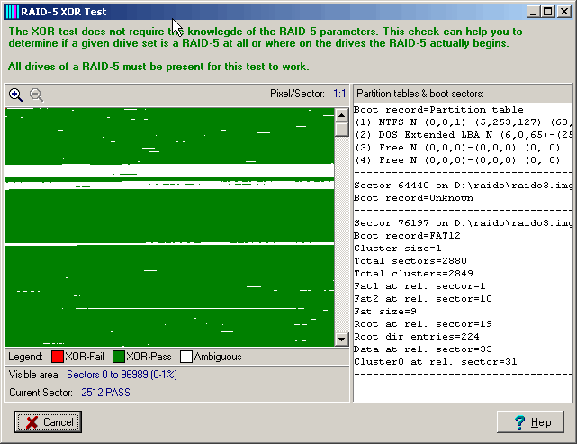
Task: Click the zoom in magnifier icon
Action: click(15, 95)
